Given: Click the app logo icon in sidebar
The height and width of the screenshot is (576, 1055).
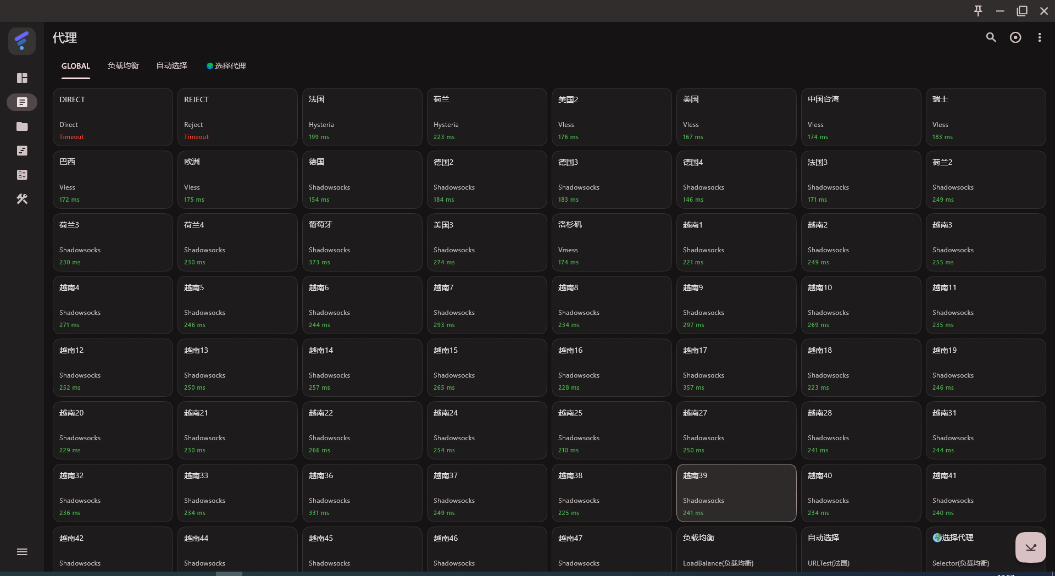Looking at the screenshot, I should 22,41.
